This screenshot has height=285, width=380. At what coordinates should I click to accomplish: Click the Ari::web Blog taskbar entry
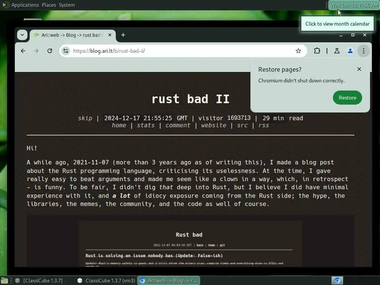tap(169, 281)
